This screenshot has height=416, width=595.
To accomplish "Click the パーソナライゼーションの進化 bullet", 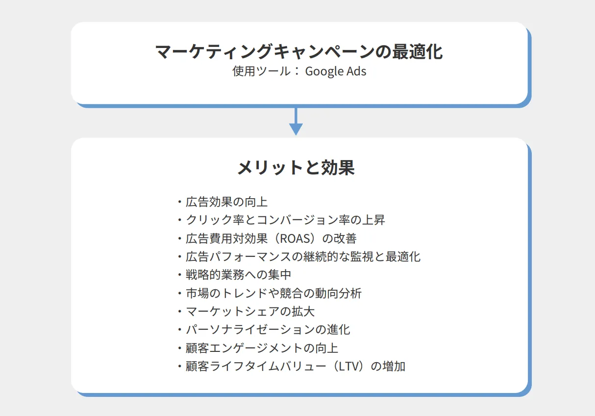I will click(x=263, y=329).
